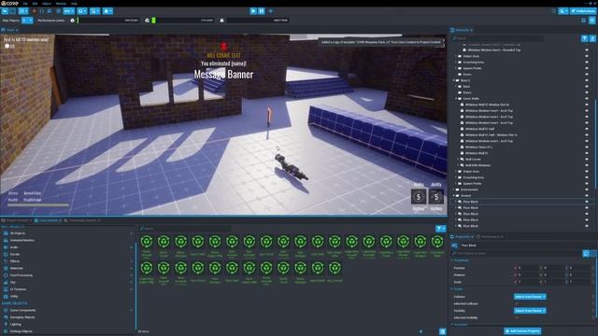Toggle visibility of the Cover Walls folder
This screenshot has height=336, width=598.
click(x=587, y=99)
